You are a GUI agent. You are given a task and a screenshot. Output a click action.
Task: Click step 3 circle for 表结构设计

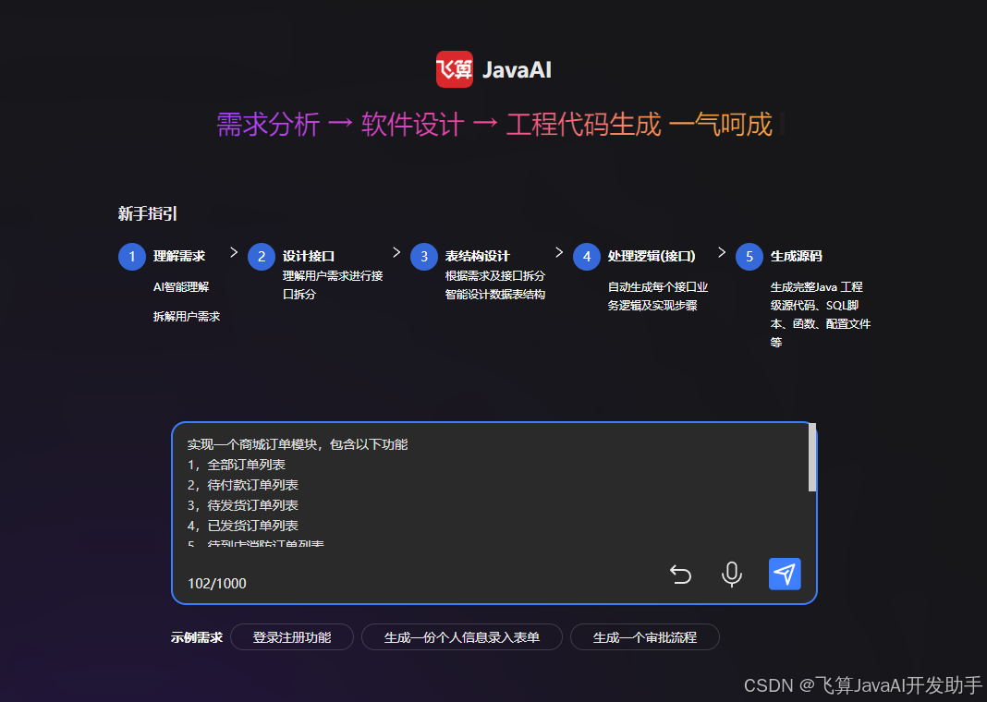click(x=424, y=257)
